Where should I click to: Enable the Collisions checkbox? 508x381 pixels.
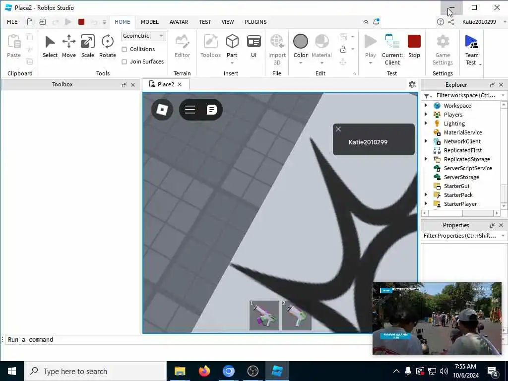pyautogui.click(x=124, y=49)
